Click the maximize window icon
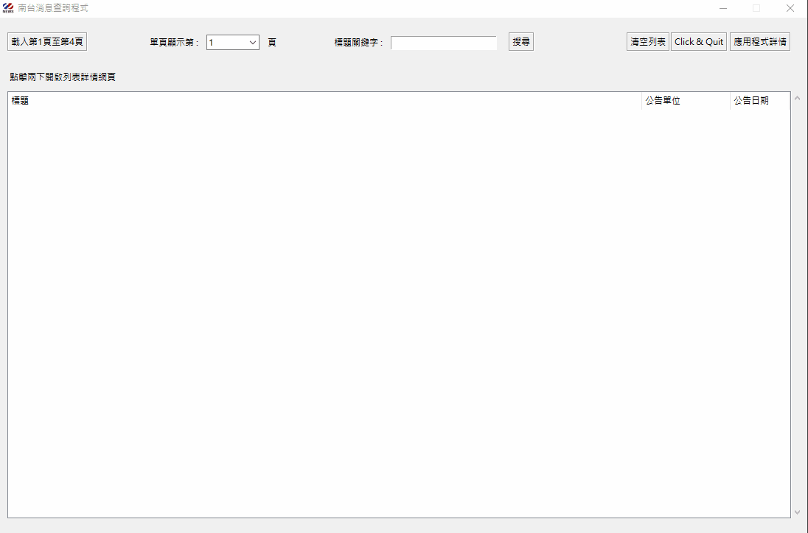Viewport: 808px width, 533px height. 756,8
